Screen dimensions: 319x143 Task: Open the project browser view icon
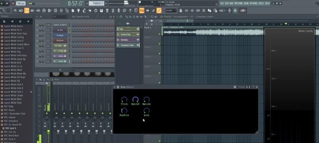66,10
